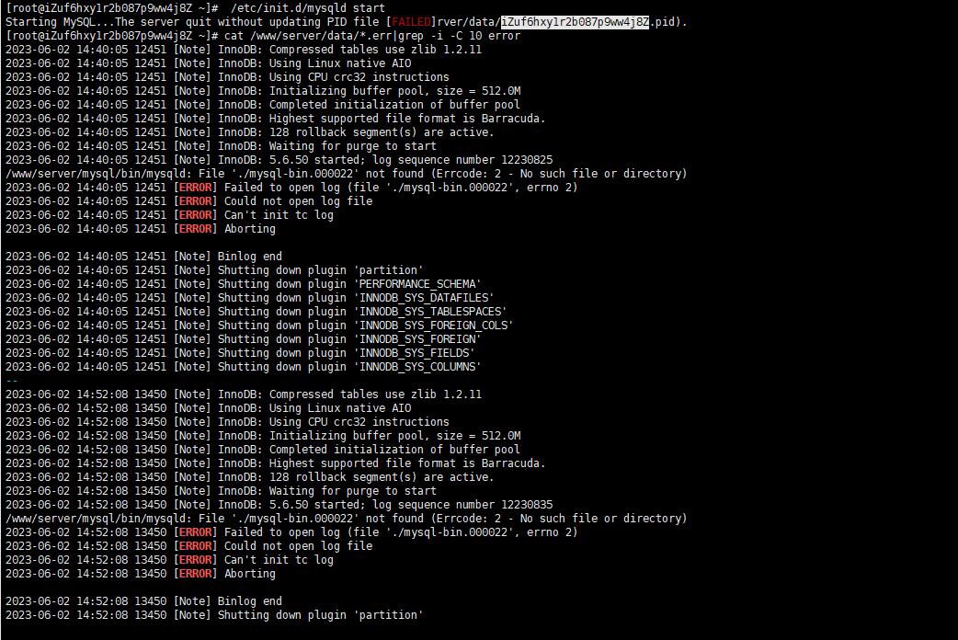This screenshot has height=640, width=958.
Task: Click the highlighted hostname iZuf6hxy1r2b087p9ww4j8Z
Action: (575, 22)
